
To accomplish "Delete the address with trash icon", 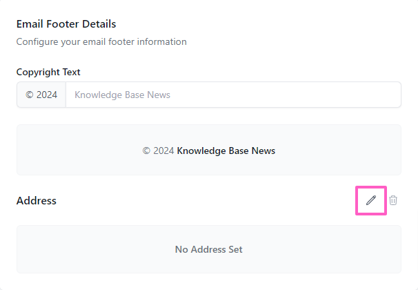I will click(x=393, y=200).
